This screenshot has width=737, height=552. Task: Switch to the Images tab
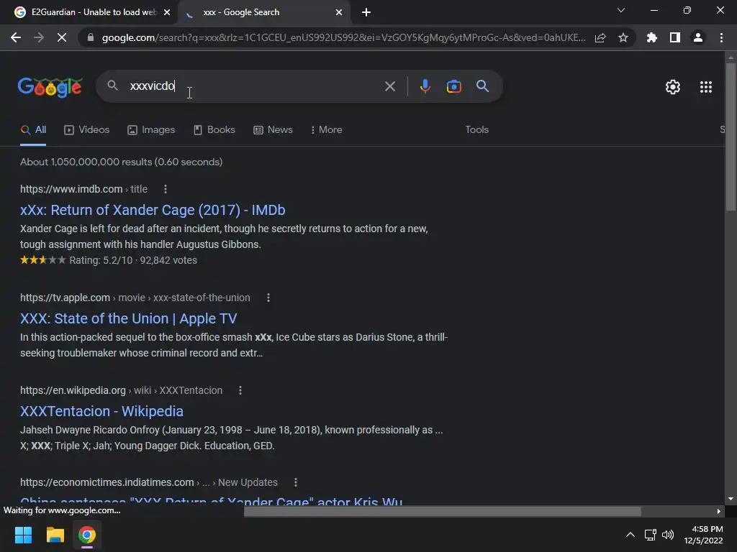pyautogui.click(x=151, y=130)
